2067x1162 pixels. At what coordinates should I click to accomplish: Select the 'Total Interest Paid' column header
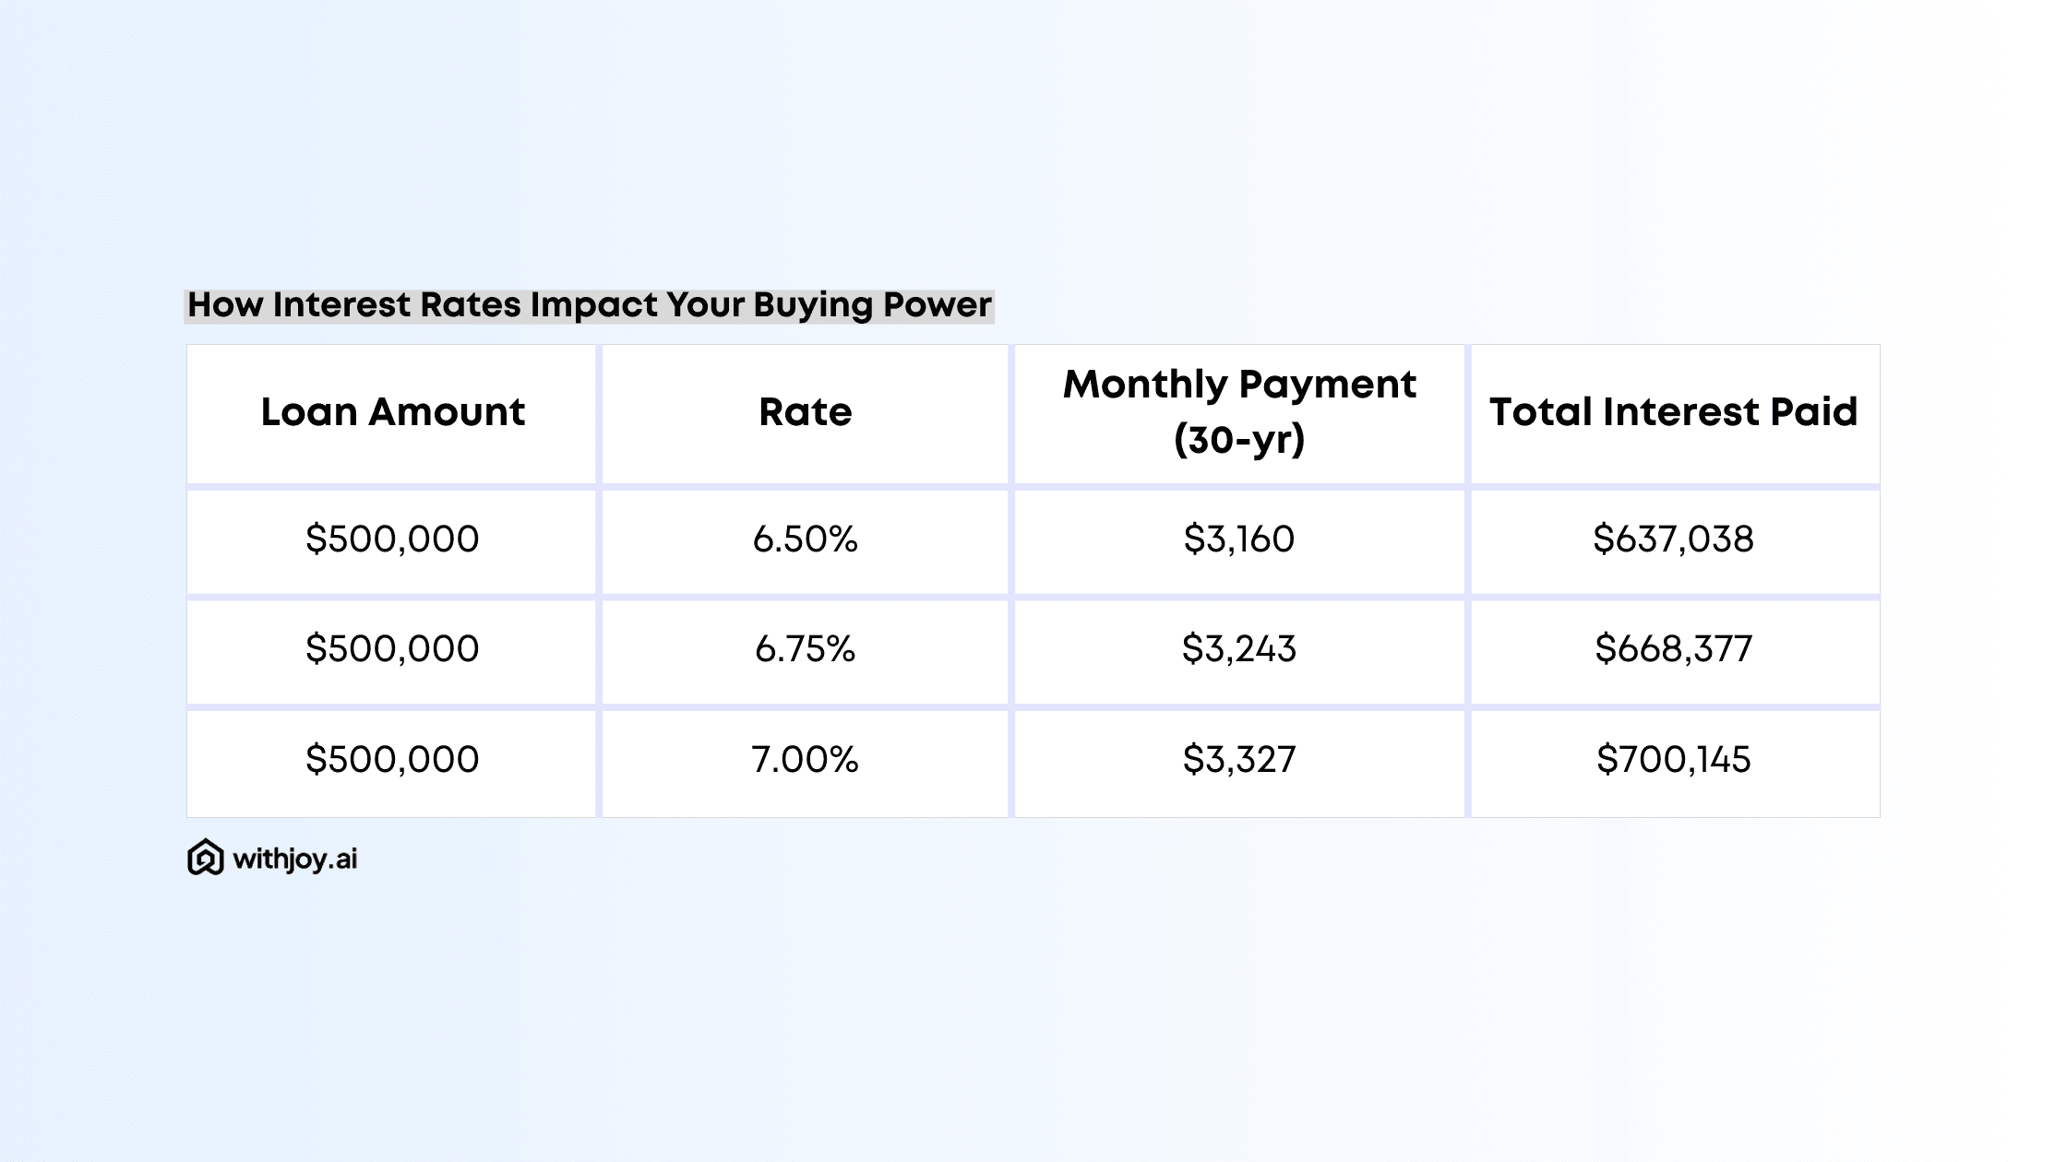point(1673,412)
